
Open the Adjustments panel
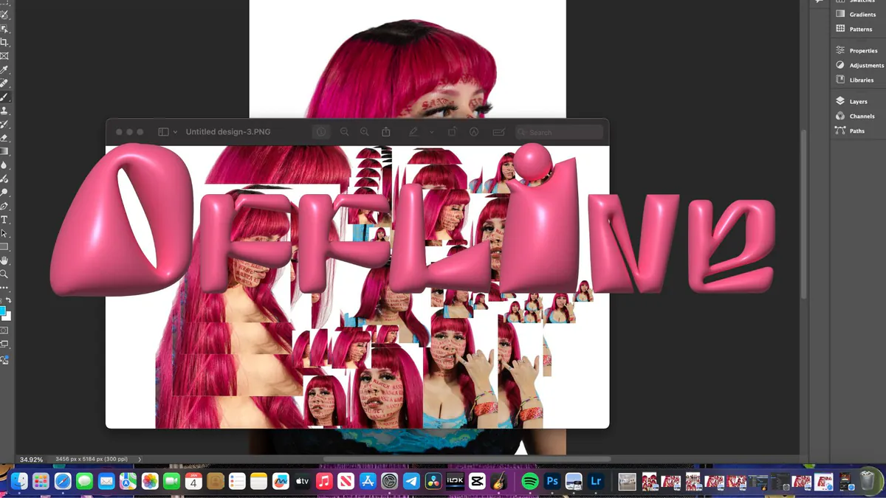coord(859,65)
